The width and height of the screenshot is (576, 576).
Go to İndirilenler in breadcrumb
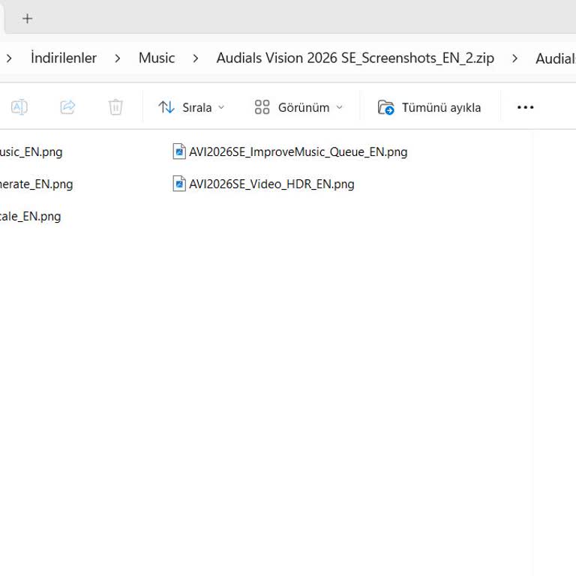[x=64, y=58]
